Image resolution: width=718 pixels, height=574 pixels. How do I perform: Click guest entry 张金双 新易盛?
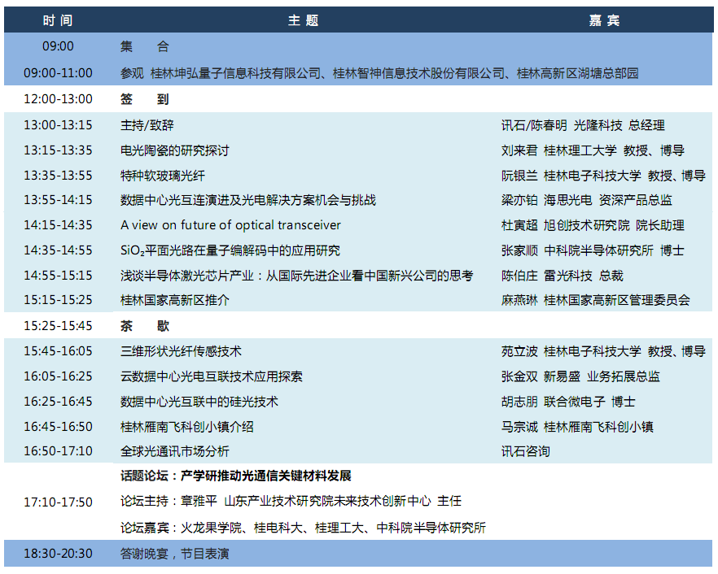580,376
